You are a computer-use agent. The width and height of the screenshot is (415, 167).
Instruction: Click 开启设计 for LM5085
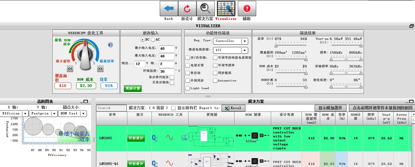(136, 138)
